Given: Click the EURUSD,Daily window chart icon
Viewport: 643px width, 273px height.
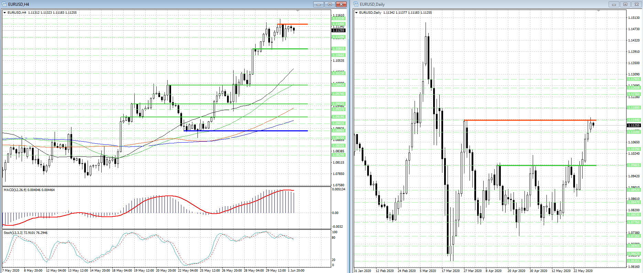Looking at the screenshot, I should [356, 4].
